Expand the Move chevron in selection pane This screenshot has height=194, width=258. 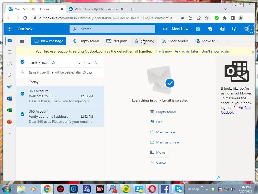pos(168,152)
